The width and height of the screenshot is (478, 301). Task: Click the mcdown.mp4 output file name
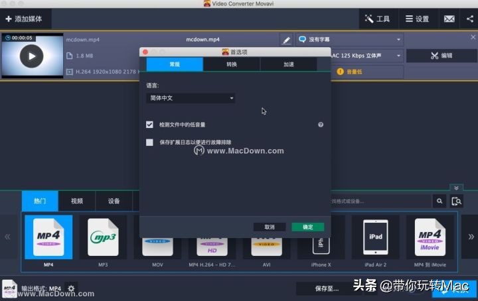(202, 40)
